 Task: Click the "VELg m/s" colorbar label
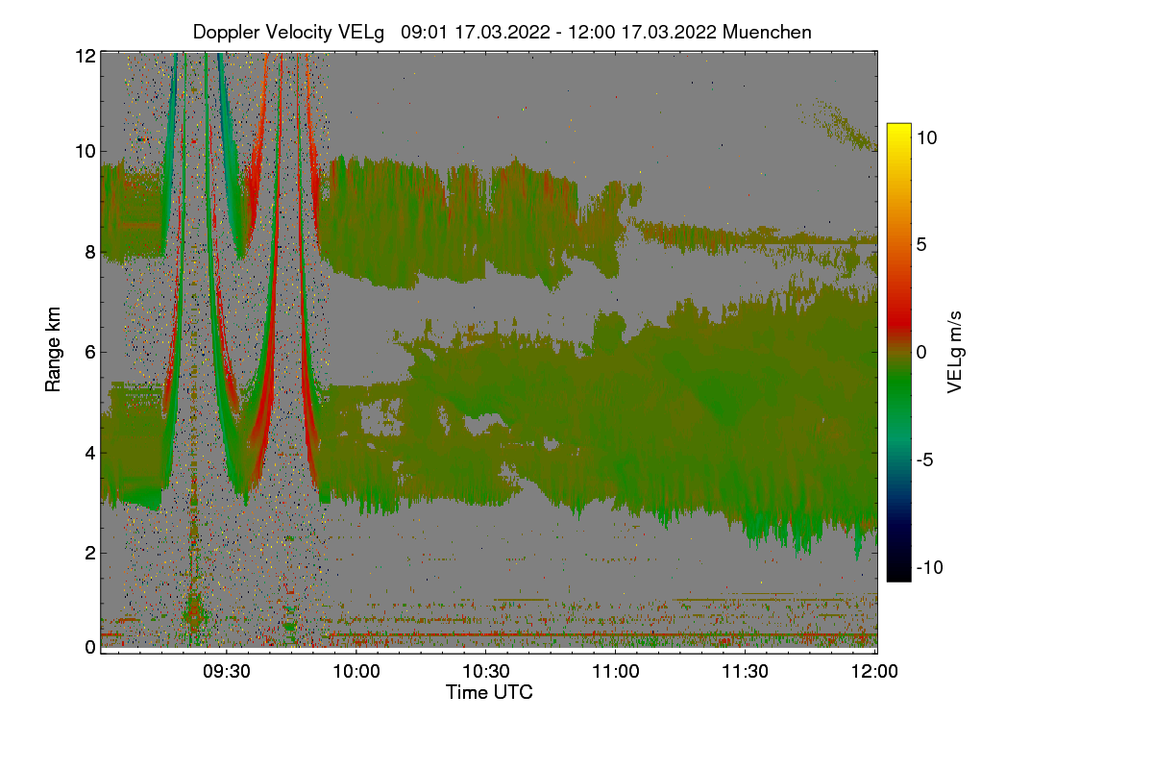955,352
